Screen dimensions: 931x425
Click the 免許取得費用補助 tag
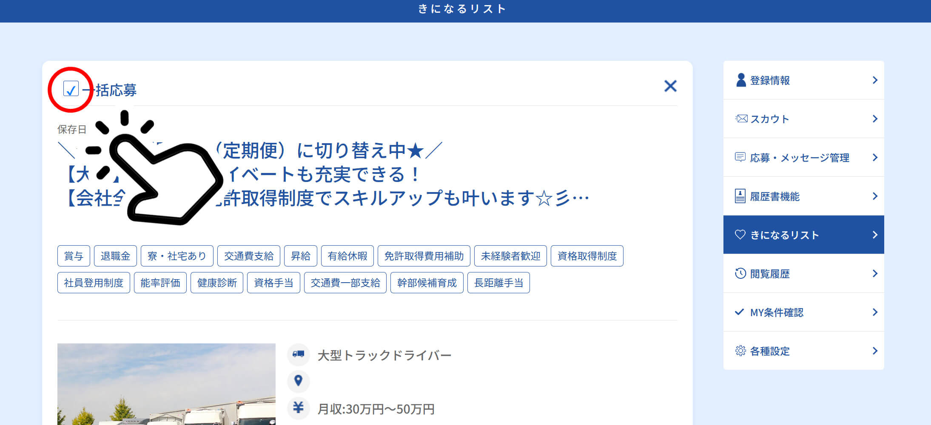point(424,256)
